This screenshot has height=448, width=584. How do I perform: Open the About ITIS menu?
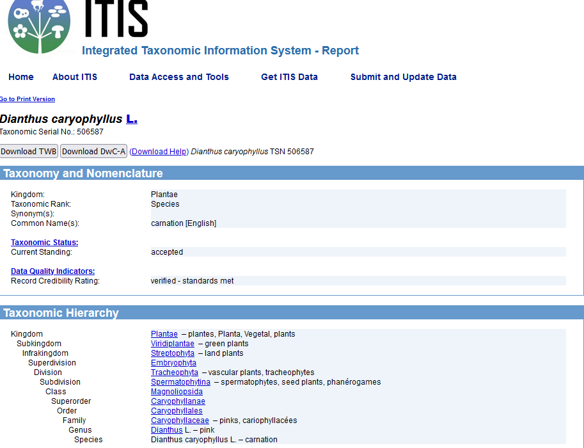[74, 77]
